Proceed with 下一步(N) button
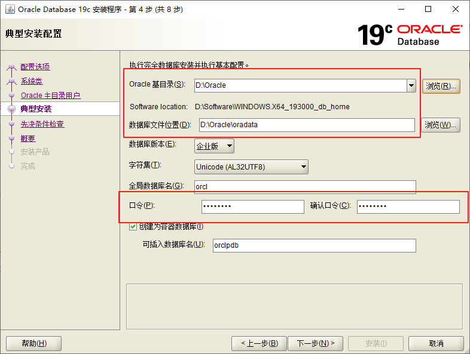The image size is (470, 354). (x=316, y=343)
